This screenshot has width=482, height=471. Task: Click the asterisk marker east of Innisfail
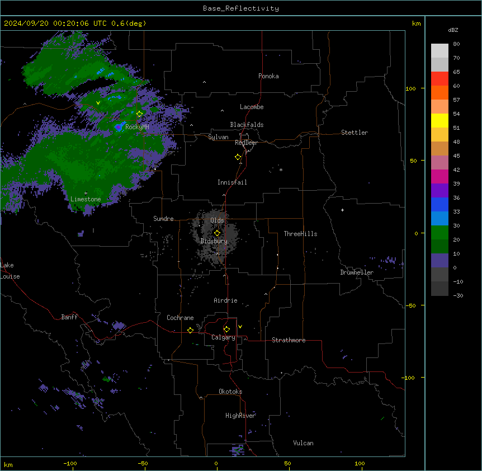pyautogui.click(x=281, y=169)
